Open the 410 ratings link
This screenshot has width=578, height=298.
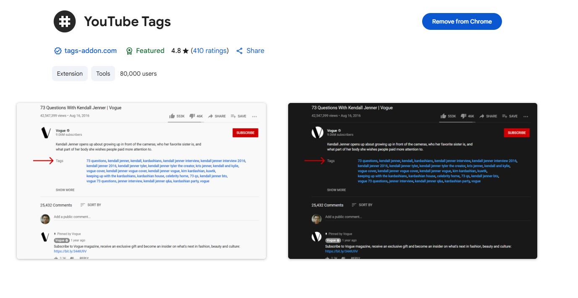210,50
